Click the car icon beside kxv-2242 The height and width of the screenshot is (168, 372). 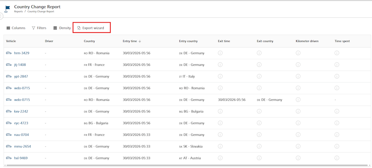(9, 111)
